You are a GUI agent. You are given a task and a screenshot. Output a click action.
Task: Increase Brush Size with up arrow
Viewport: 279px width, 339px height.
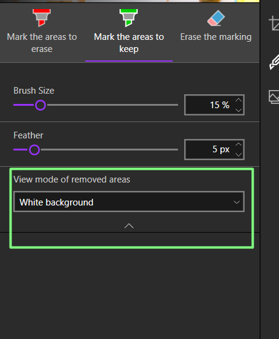coord(239,100)
